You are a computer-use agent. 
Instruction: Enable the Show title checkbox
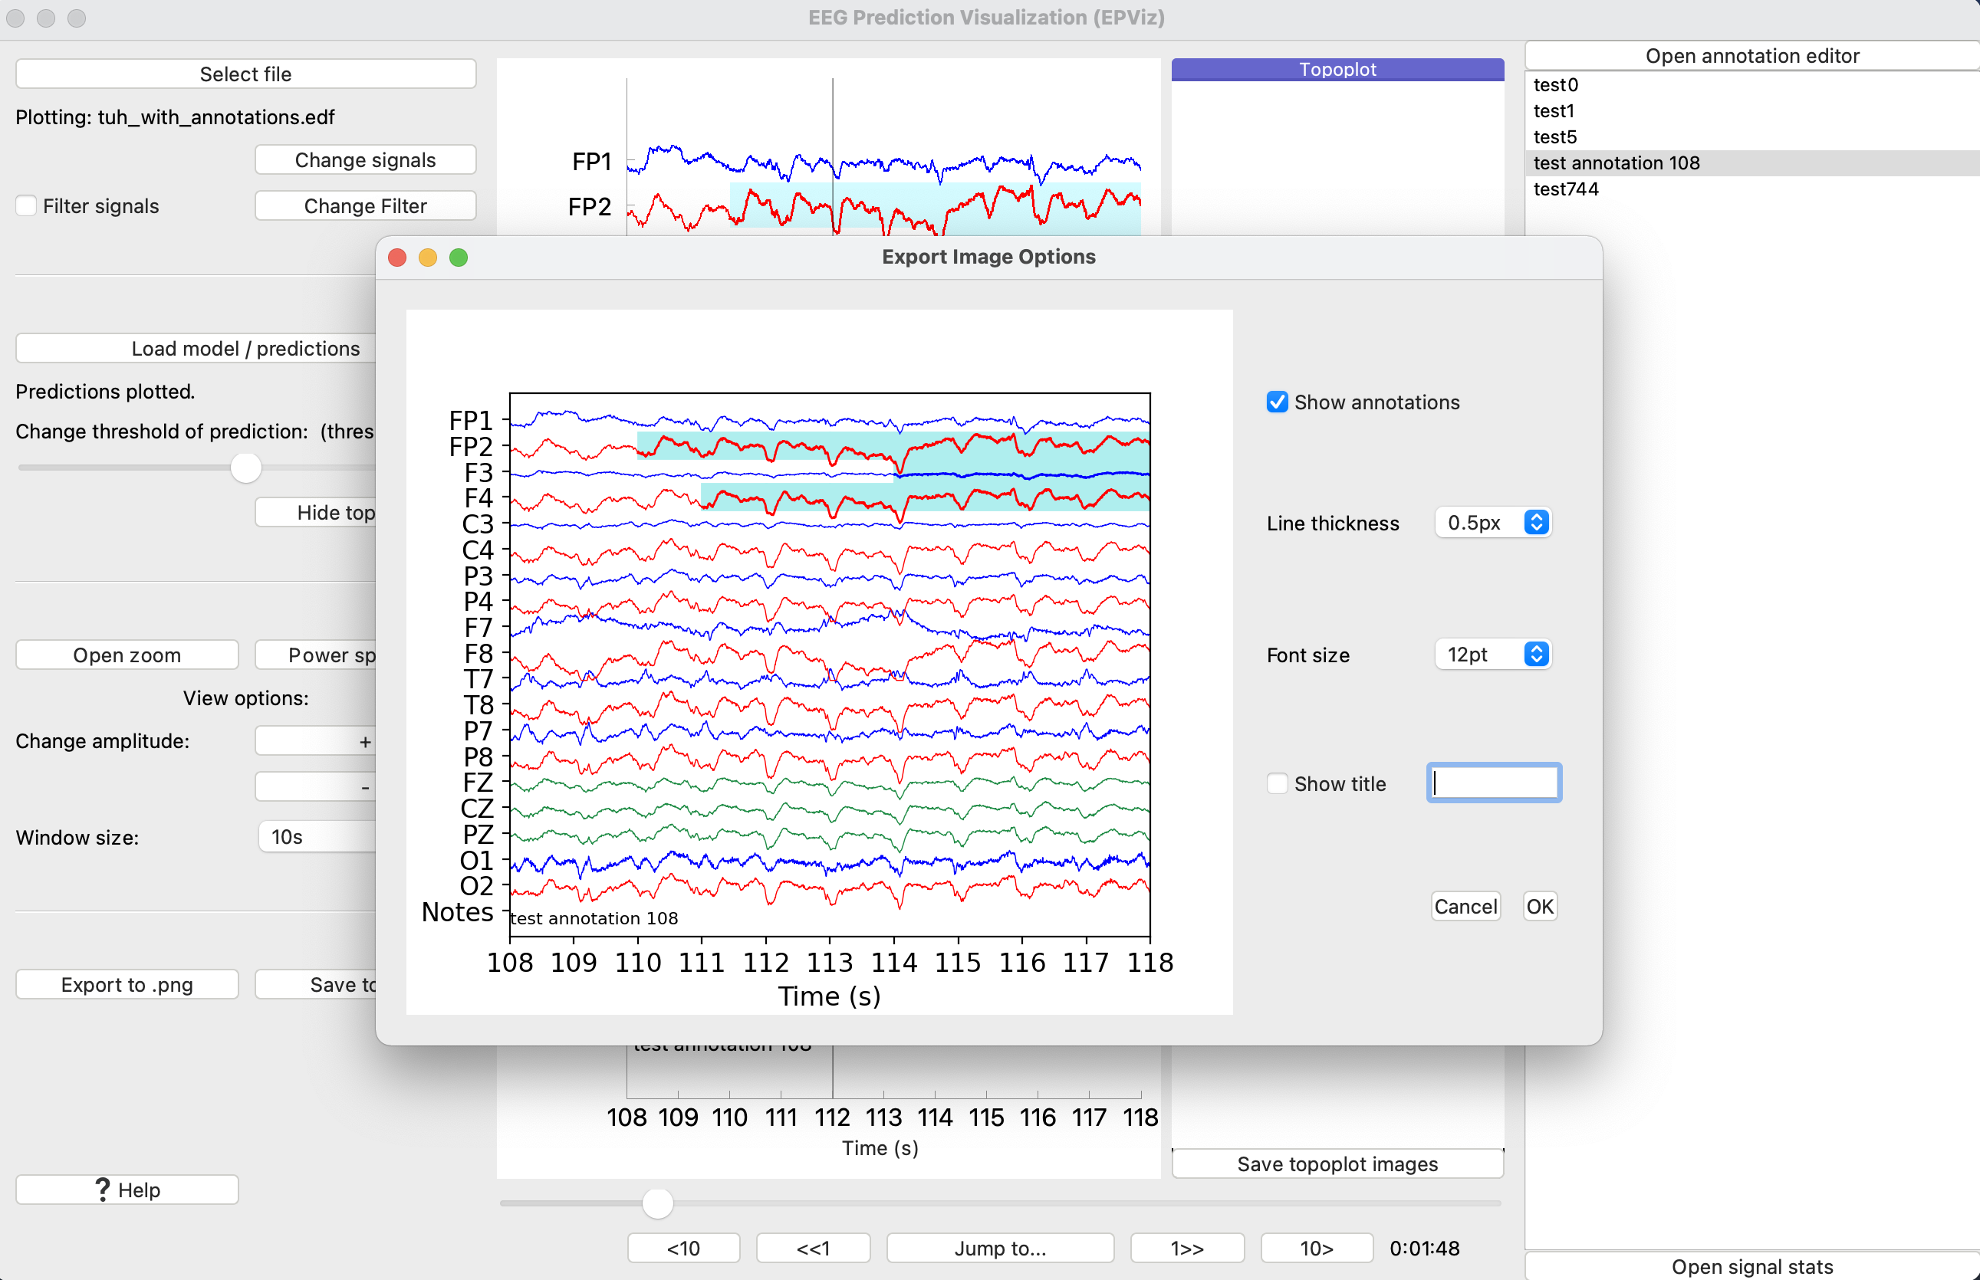pyautogui.click(x=1278, y=784)
